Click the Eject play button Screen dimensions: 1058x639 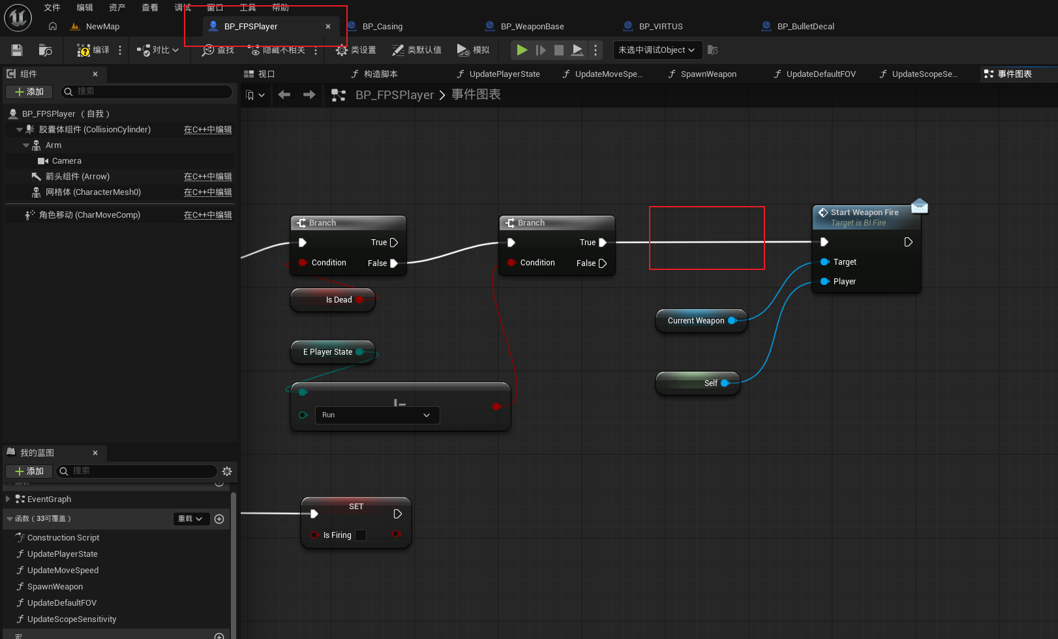577,50
